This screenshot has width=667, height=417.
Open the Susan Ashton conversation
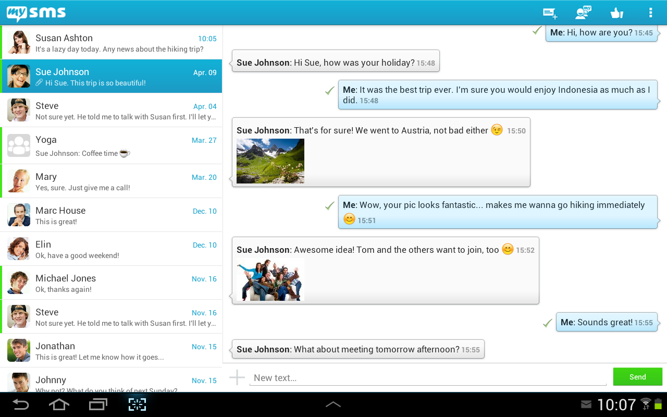coord(112,42)
